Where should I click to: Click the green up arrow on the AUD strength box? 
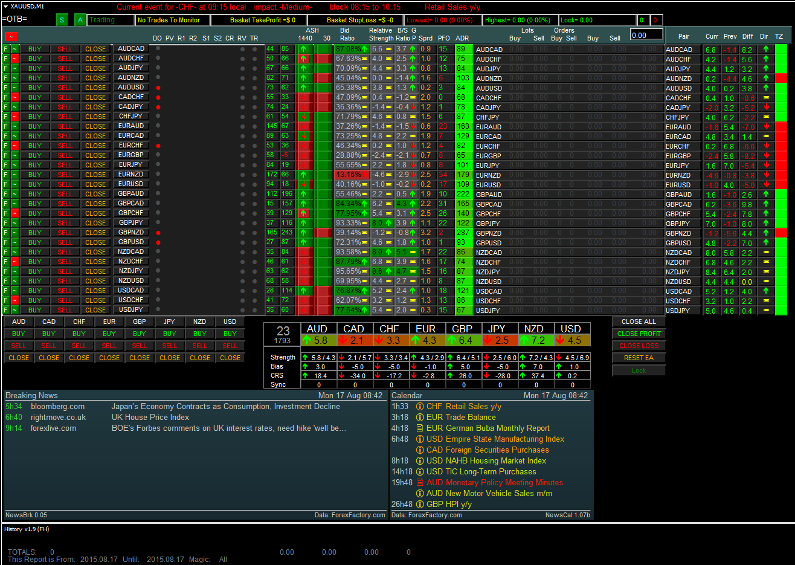[x=308, y=340]
